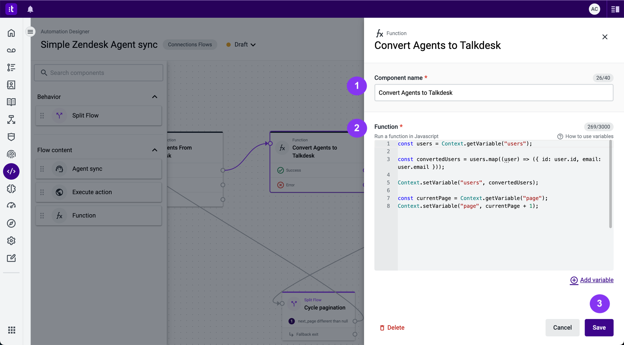The width and height of the screenshot is (624, 345).
Task: Click the Fallback exit row
Action: coord(319,334)
